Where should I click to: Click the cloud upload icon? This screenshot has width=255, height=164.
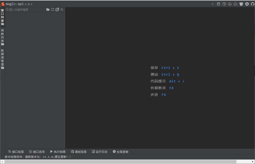pos(230,4)
